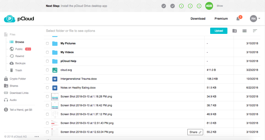This screenshot has width=265, height=140.
Task: Click the pCloud logo icon
Action: 10,18
